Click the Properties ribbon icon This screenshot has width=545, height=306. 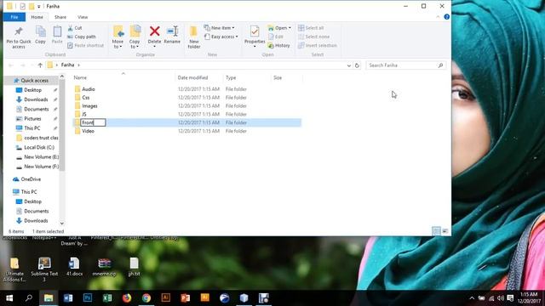click(x=255, y=32)
